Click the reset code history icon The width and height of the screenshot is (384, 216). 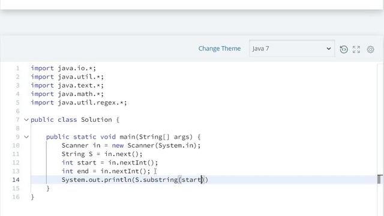click(344, 49)
